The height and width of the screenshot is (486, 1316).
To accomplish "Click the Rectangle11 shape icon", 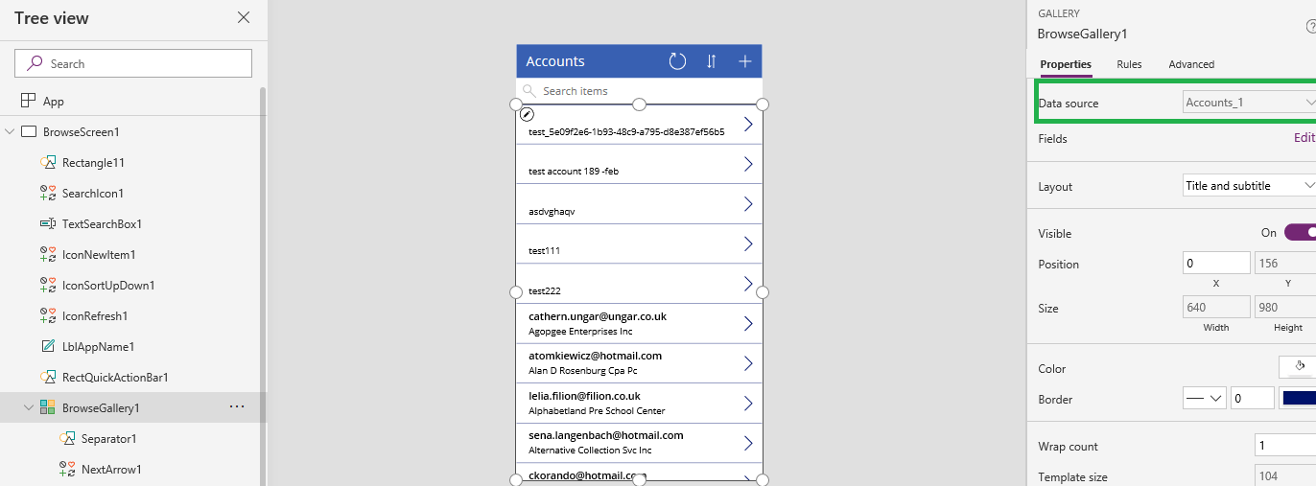I will 48,163.
